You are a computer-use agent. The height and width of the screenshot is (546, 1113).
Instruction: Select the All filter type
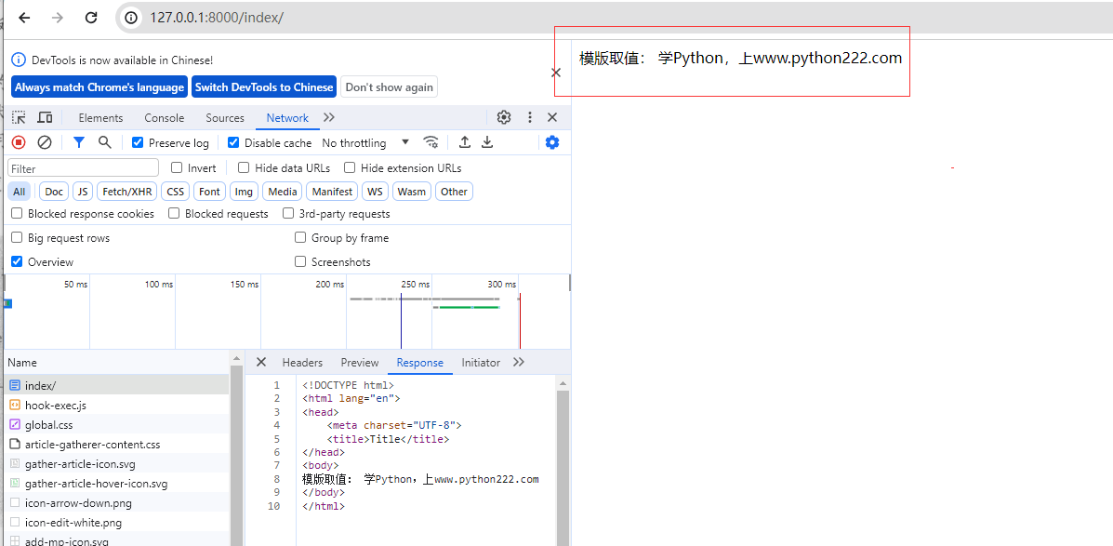[20, 192]
